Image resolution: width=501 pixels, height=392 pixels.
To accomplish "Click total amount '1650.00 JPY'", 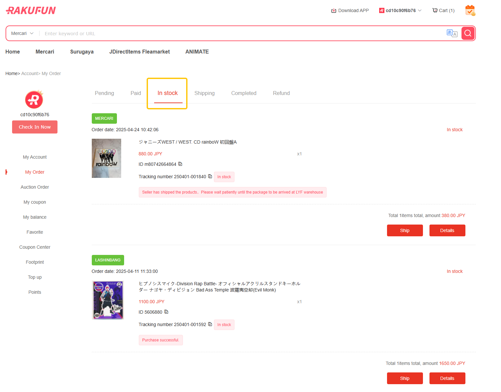I will pos(452,363).
